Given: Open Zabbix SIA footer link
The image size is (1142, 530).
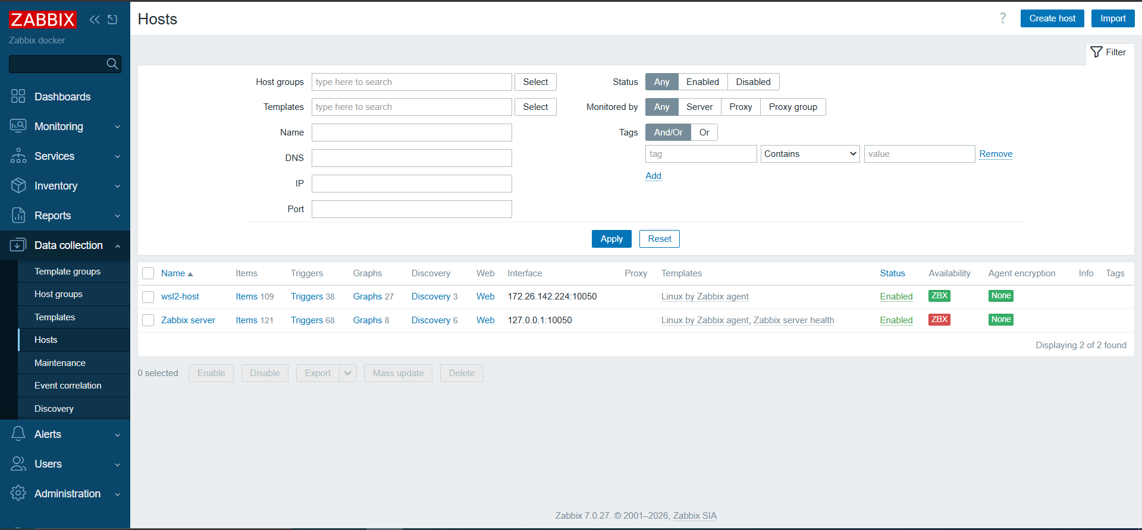Looking at the screenshot, I should pos(695,516).
